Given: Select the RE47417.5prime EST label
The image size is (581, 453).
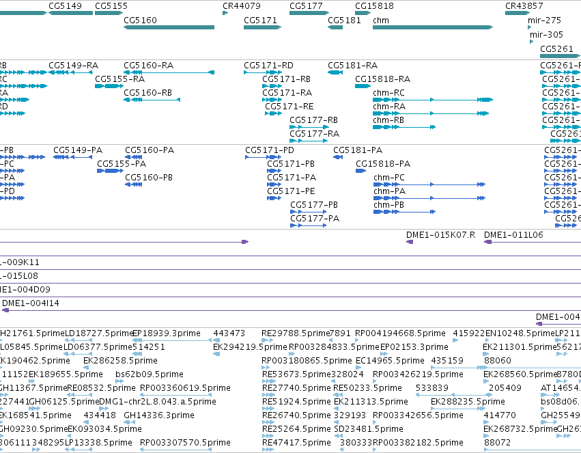Looking at the screenshot, I should coord(296,442).
